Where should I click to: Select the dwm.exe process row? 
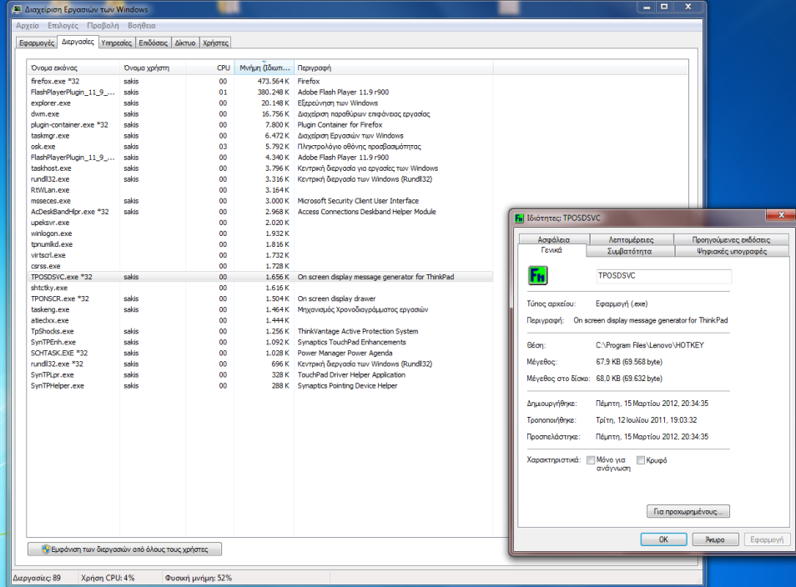click(260, 114)
